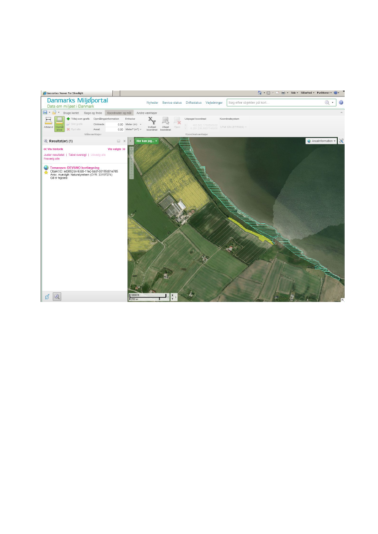
Task: Select the Koordinater og mål tab
Action: (119, 113)
